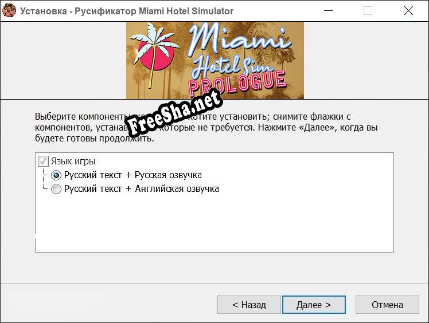Click the FreeSha.net watermark
The width and height of the screenshot is (429, 323).
click(x=174, y=113)
